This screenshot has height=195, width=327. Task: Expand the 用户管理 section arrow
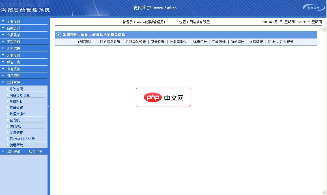pyautogui.click(x=3, y=76)
